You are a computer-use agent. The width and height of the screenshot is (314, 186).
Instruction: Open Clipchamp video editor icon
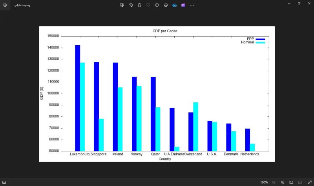[183, 5]
